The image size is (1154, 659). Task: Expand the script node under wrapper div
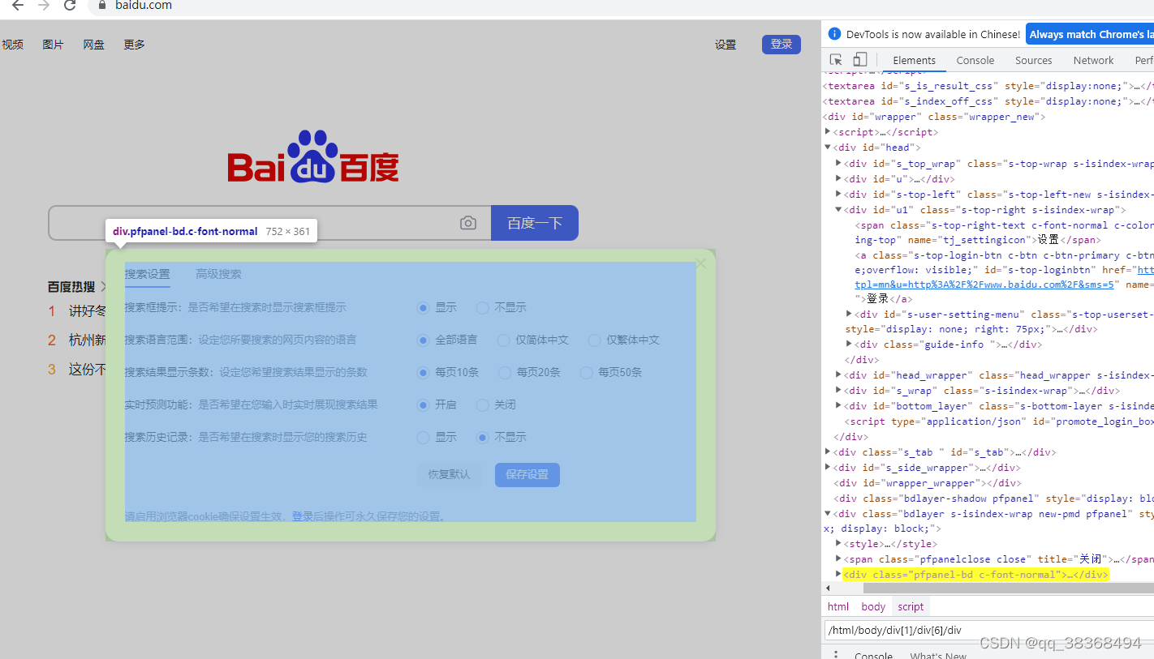point(828,132)
